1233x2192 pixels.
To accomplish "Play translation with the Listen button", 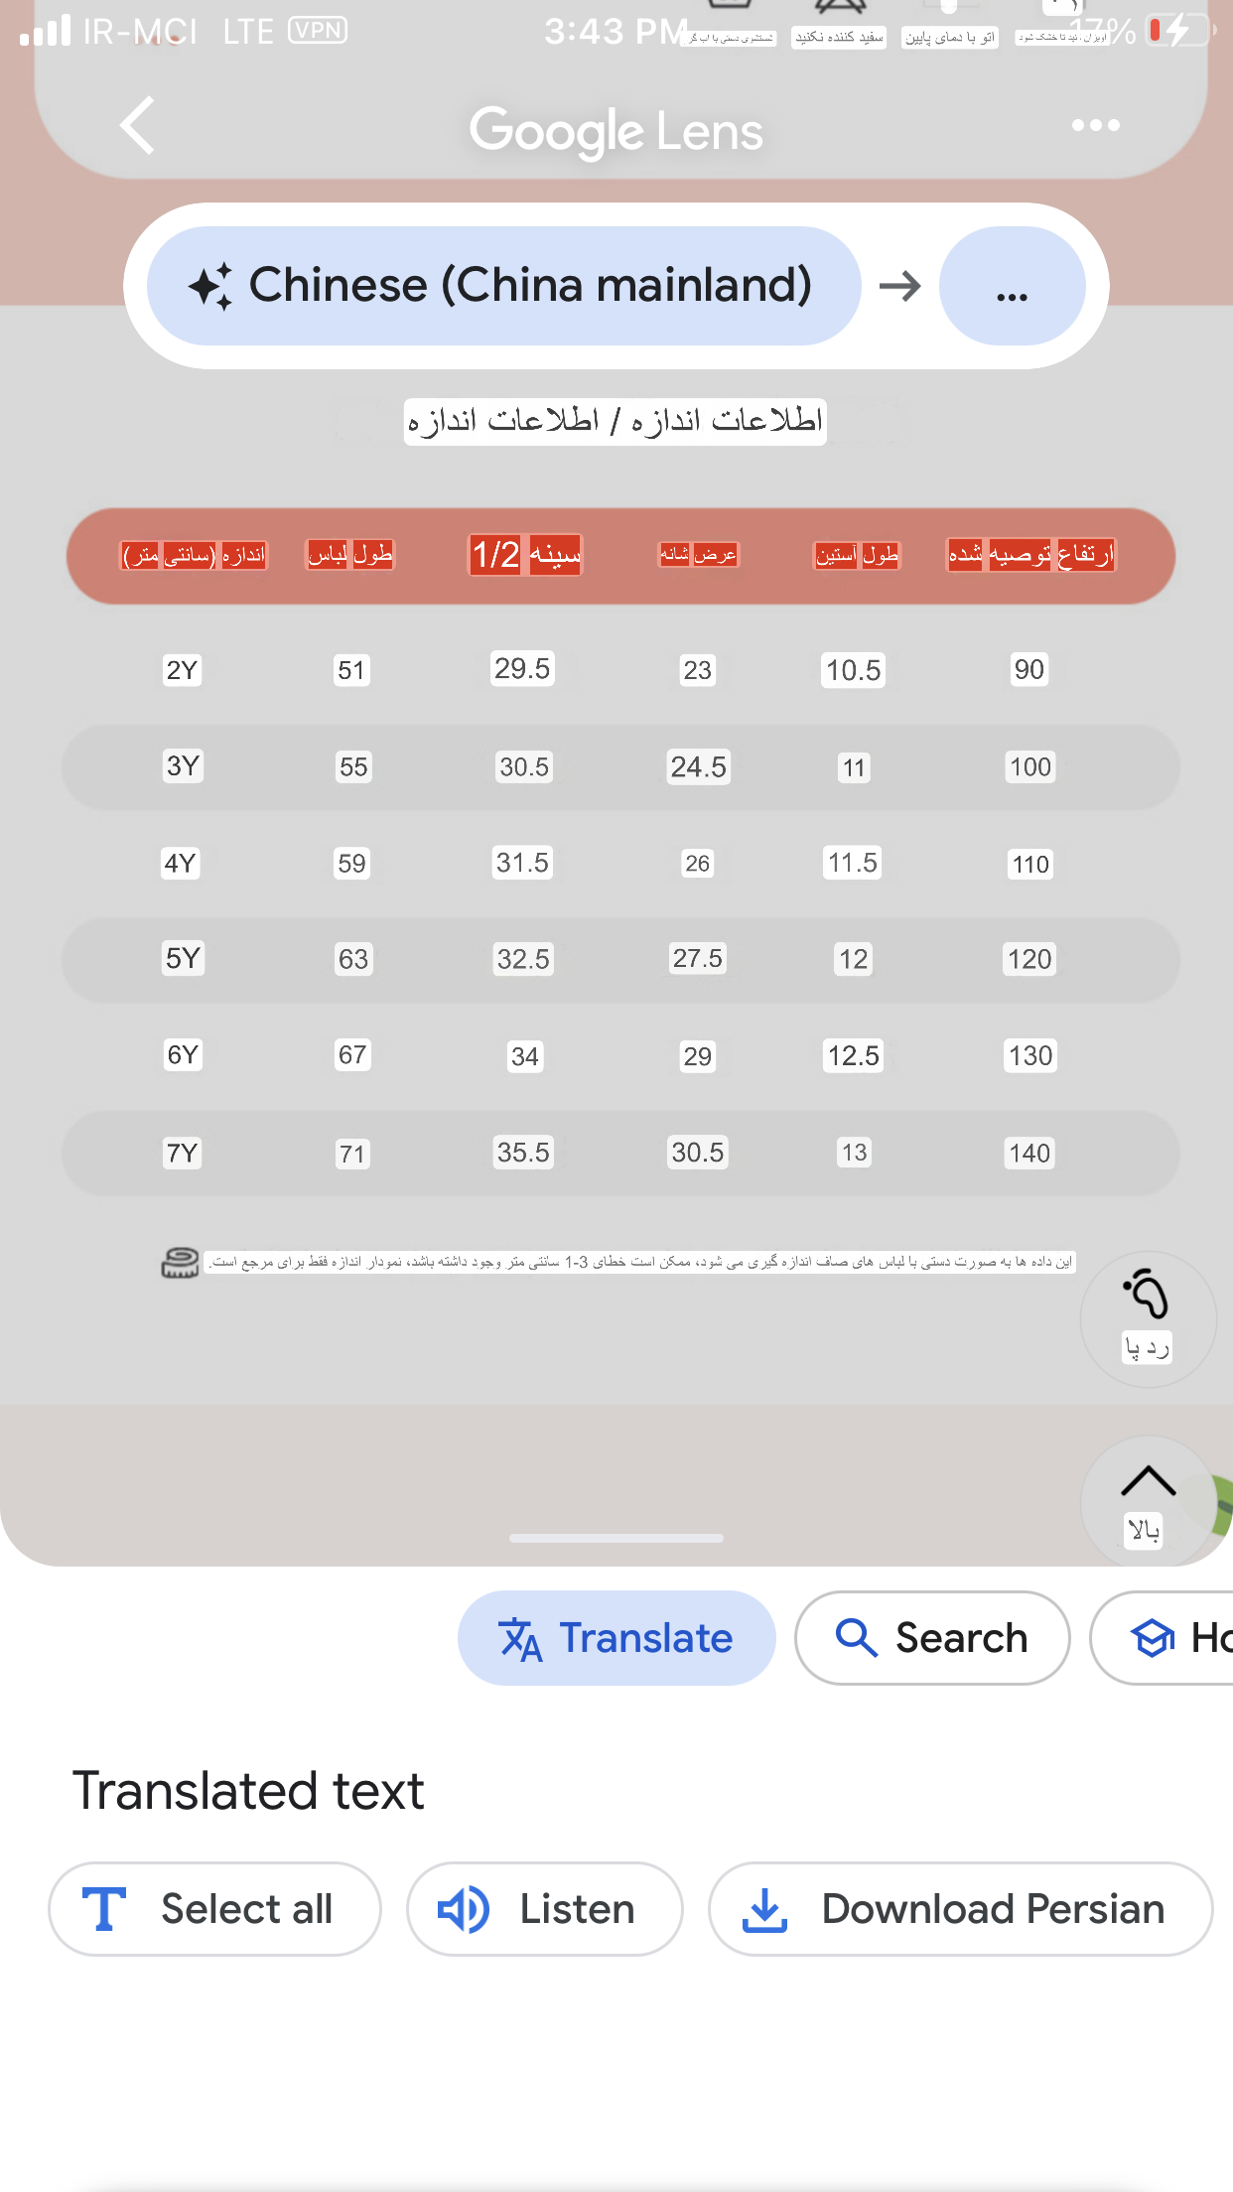I will 544,1909.
